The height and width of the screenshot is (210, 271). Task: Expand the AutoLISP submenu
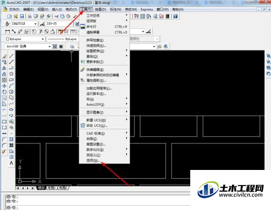click(104, 104)
